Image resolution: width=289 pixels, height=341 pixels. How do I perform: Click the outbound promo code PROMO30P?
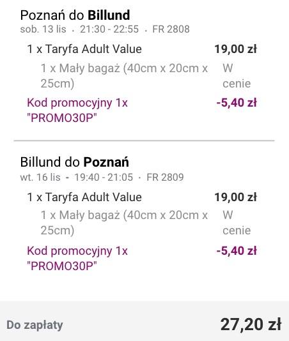point(61,118)
